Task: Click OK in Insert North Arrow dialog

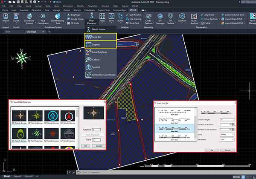Action: [x=85, y=146]
